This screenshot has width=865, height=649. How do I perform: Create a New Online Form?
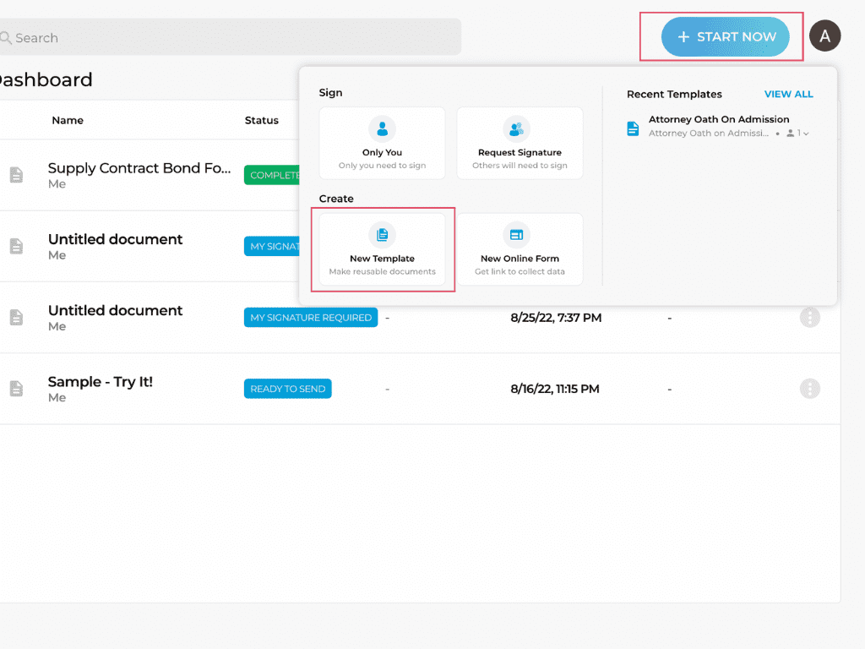coord(520,249)
